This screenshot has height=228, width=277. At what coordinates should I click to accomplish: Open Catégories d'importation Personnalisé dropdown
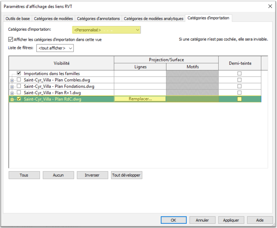pyautogui.click(x=106, y=30)
